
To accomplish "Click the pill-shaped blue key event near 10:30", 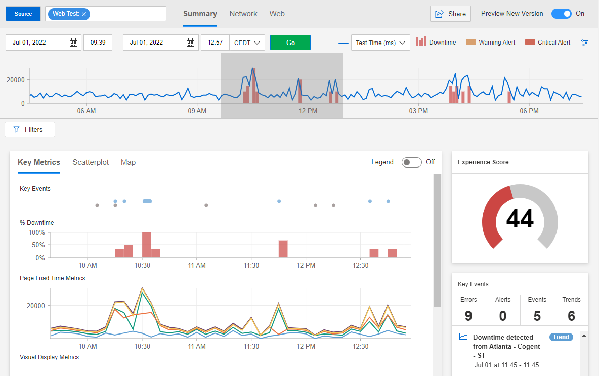I will (147, 201).
